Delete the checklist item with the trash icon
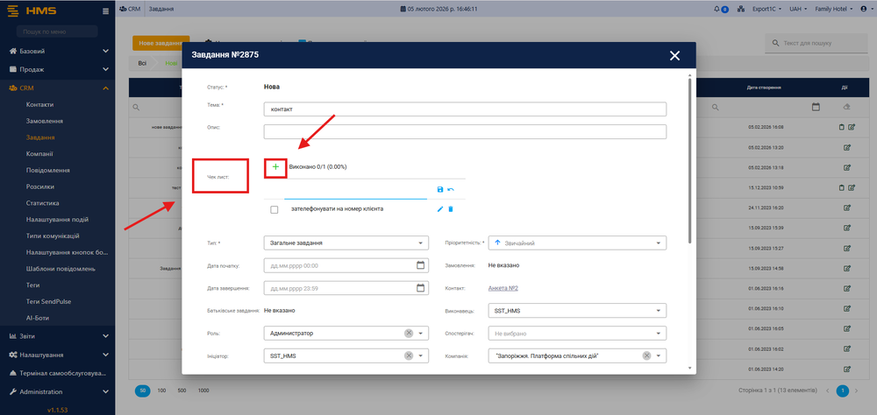The image size is (877, 415). click(451, 209)
